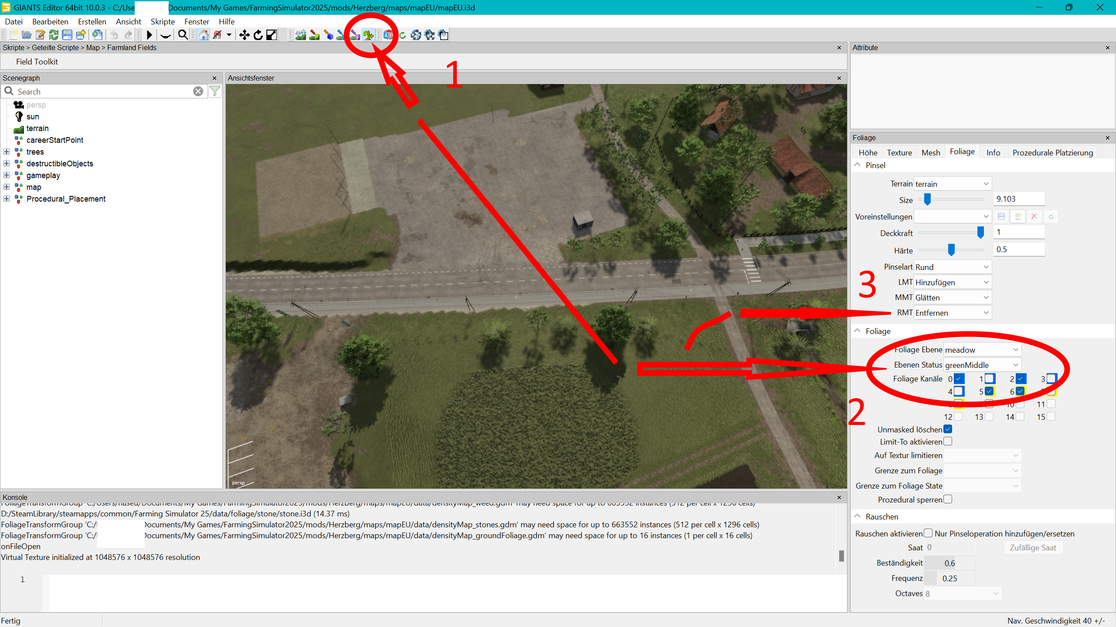
Task: Expand the trees node in Scenegraph
Action: click(7, 152)
